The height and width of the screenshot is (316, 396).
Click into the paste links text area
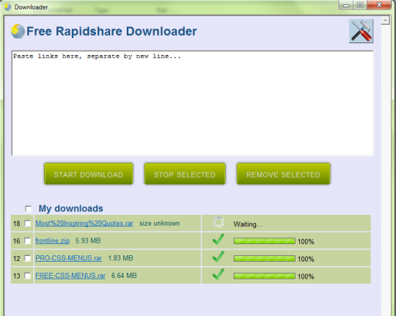click(192, 103)
